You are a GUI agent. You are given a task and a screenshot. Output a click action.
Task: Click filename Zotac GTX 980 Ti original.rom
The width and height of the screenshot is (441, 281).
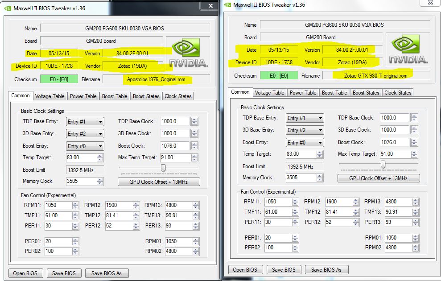376,76
